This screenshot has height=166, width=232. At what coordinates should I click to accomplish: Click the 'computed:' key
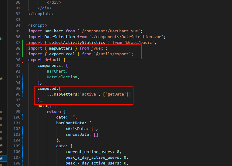coord(48,89)
